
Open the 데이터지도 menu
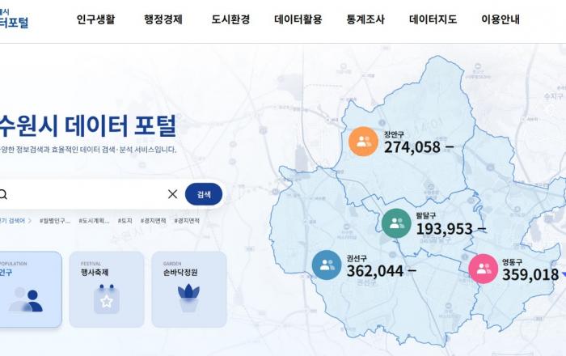click(x=433, y=19)
